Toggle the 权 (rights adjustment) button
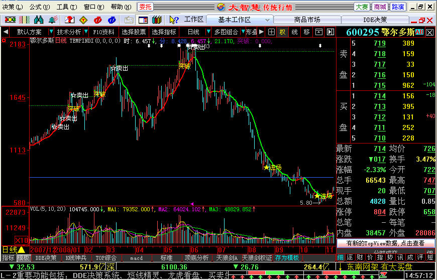This screenshot has height=280, width=437. [x=283, y=32]
